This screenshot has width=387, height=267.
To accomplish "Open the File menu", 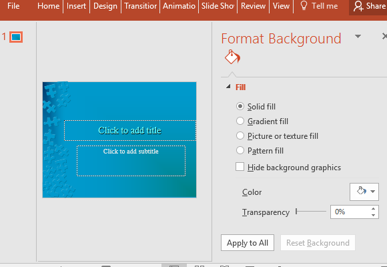I will [13, 6].
